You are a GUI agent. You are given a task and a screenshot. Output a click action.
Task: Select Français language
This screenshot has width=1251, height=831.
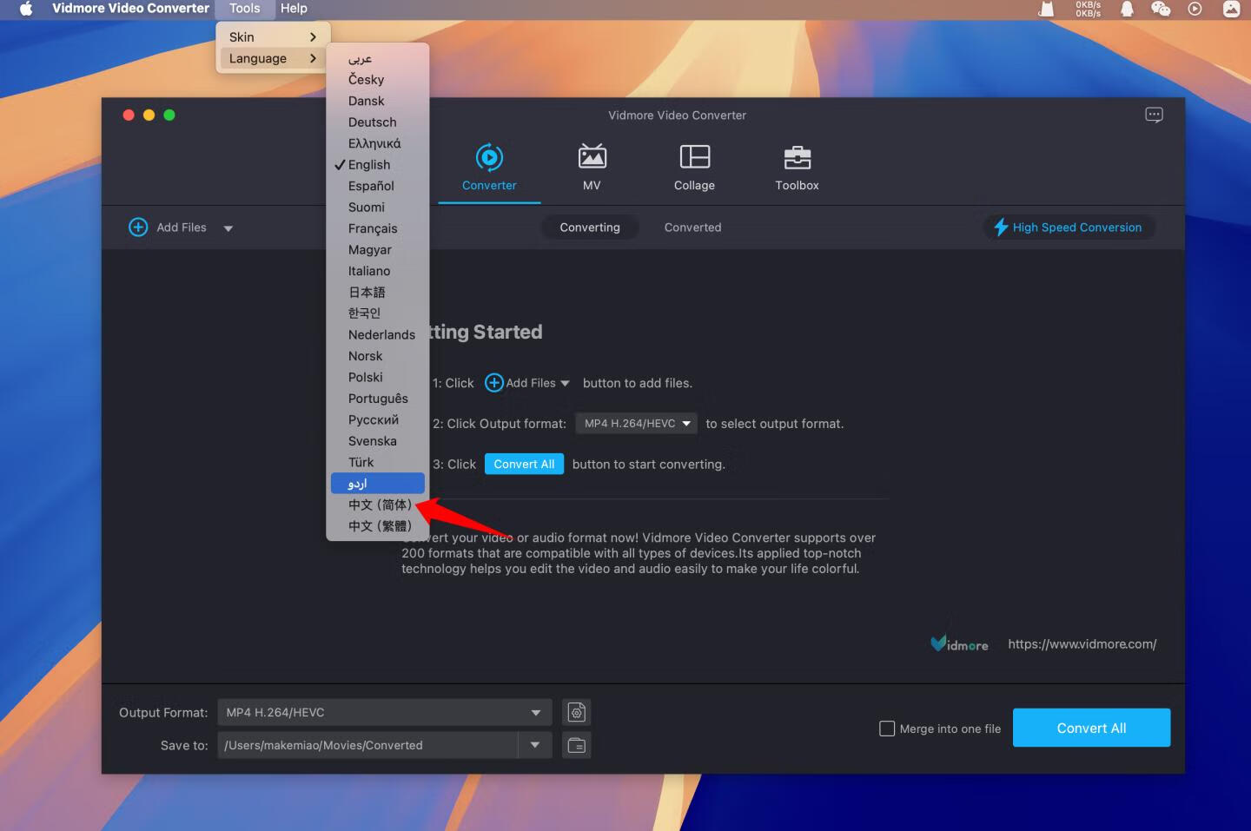(378, 228)
